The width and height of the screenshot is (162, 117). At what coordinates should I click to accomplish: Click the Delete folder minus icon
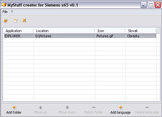tap(94, 107)
